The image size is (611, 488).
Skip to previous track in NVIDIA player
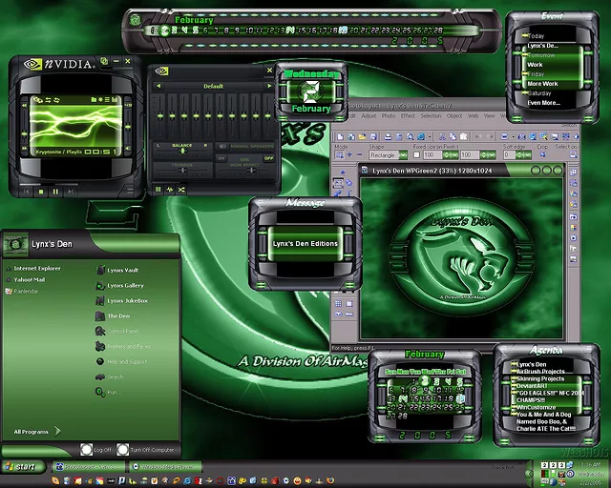click(x=26, y=192)
